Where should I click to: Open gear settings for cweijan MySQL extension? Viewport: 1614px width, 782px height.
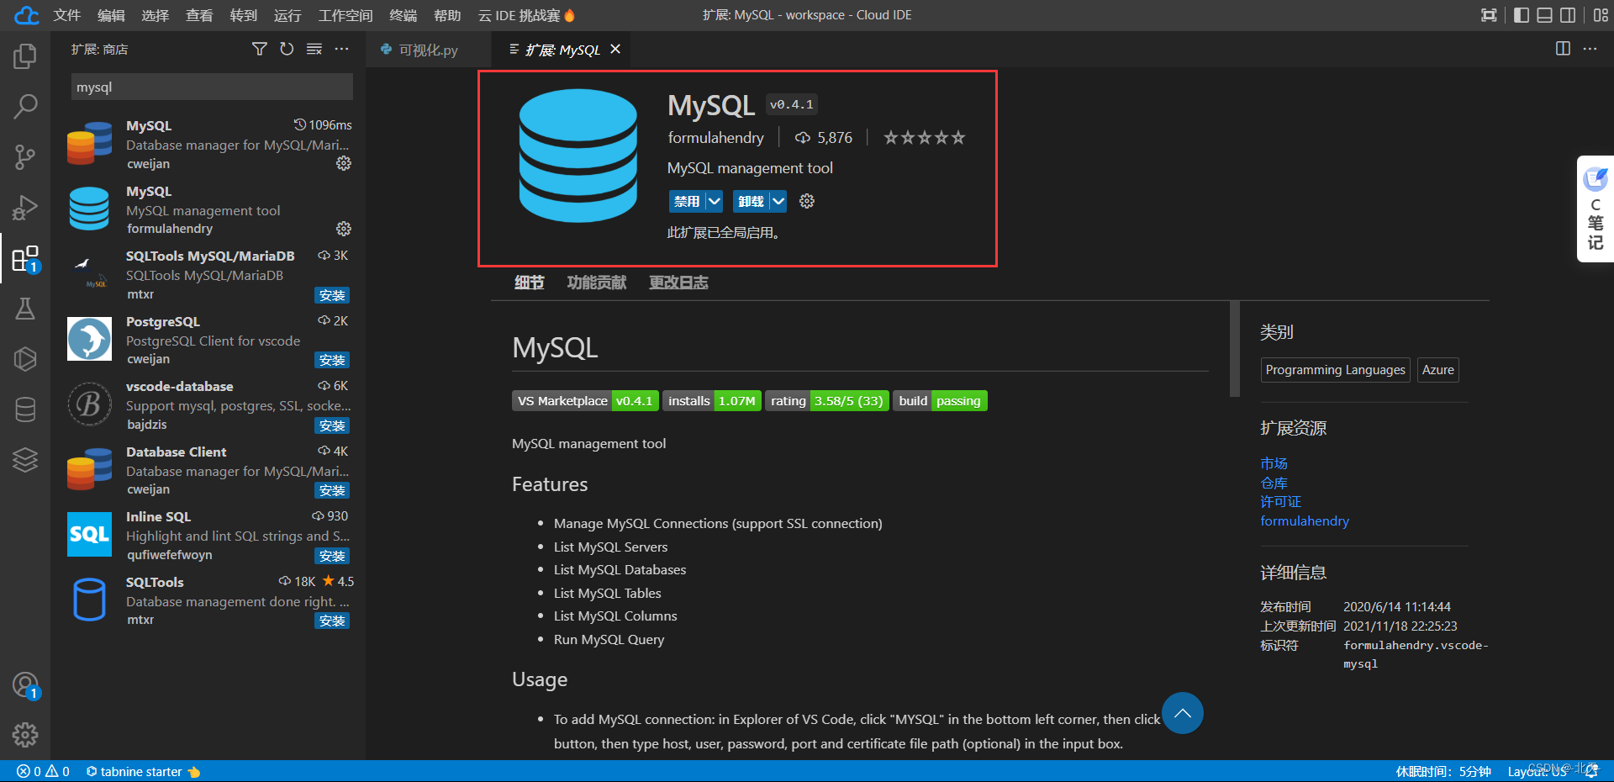click(x=344, y=163)
